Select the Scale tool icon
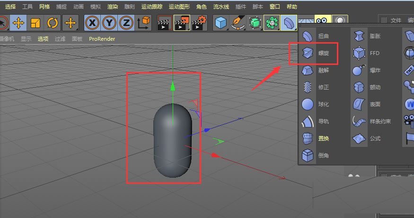414x218 pixels. [35, 23]
